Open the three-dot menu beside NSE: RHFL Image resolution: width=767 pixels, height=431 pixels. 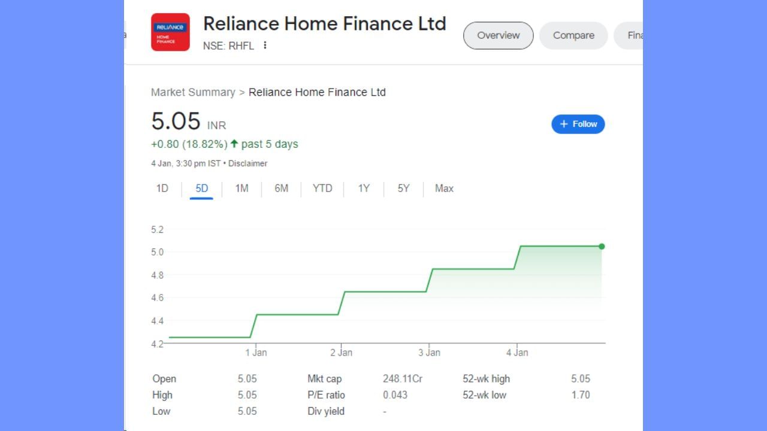(265, 45)
